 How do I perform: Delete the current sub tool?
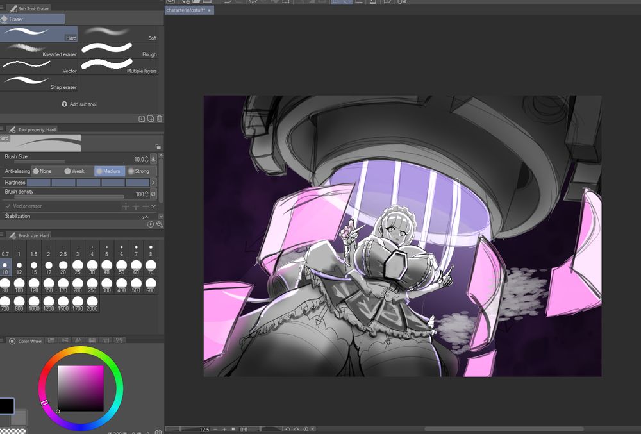point(160,119)
